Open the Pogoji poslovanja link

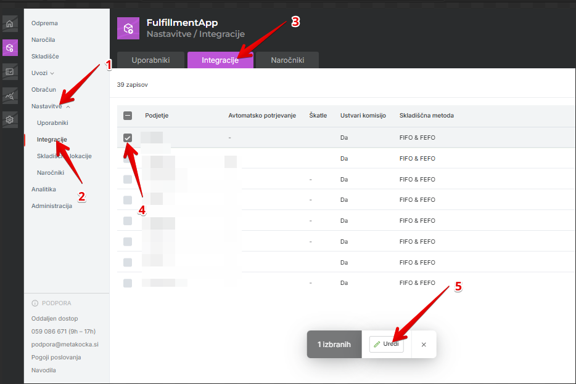(x=56, y=358)
